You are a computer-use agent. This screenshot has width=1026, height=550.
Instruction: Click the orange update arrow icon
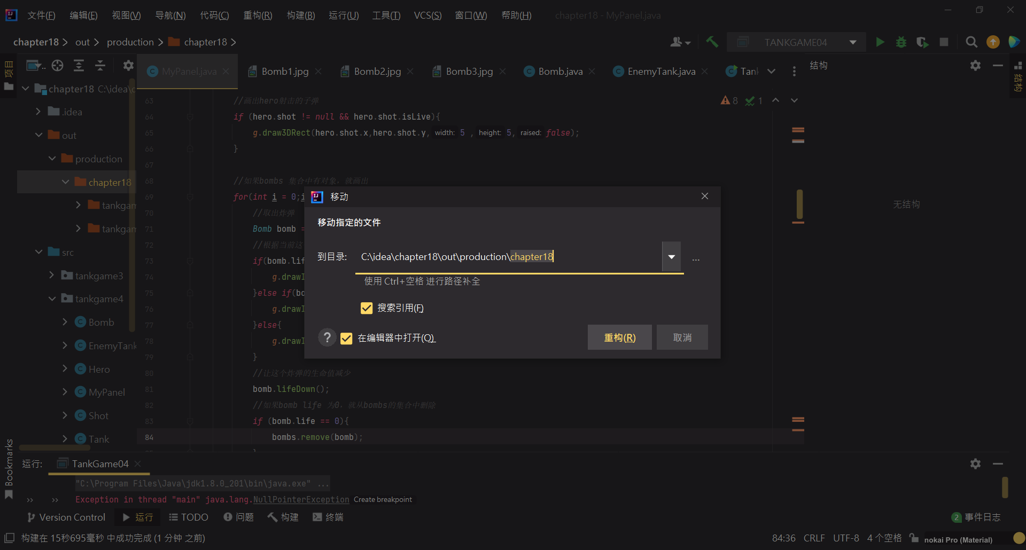point(993,42)
